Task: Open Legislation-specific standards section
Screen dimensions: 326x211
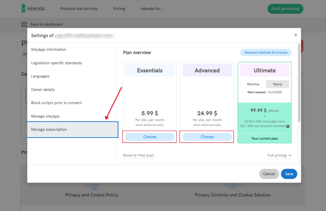Action: [x=56, y=63]
